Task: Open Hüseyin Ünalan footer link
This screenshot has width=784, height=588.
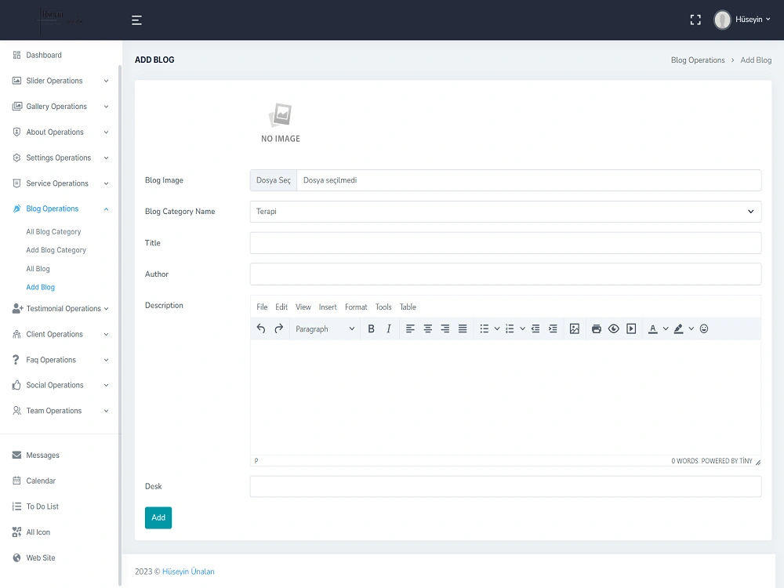Action: coord(188,572)
